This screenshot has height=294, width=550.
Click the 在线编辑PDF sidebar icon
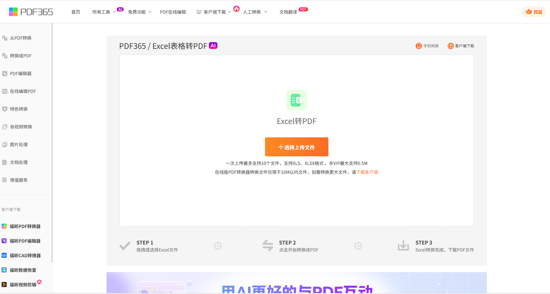pyautogui.click(x=5, y=91)
